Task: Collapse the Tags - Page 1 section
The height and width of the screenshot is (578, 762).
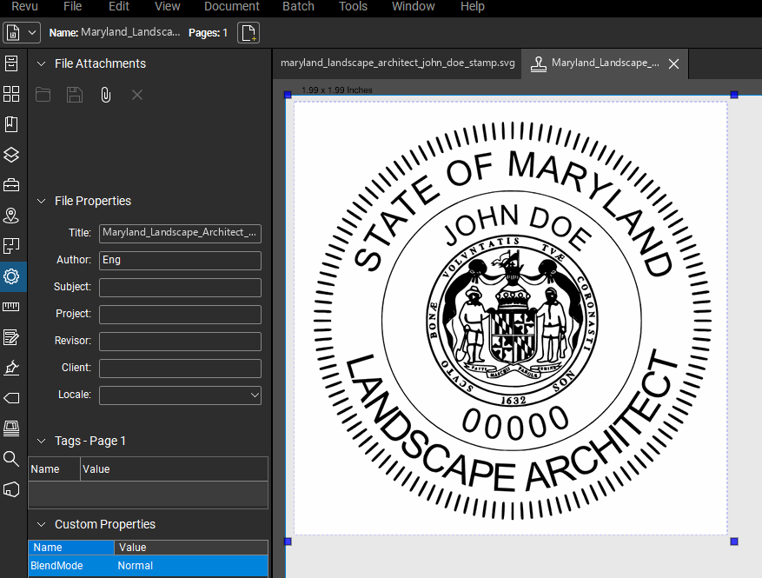Action: click(x=42, y=441)
